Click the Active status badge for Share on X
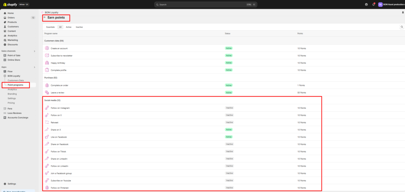405x192 pixels. tap(229, 130)
